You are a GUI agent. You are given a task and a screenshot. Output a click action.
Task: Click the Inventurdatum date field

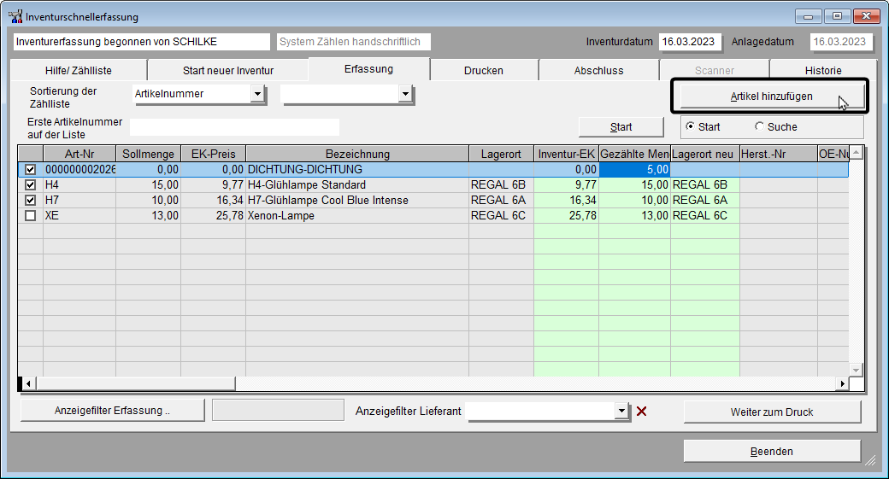690,42
